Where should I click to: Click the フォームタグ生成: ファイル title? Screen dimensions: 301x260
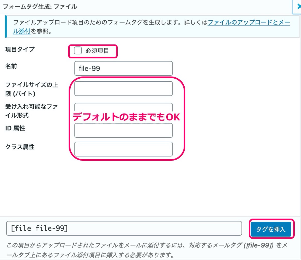pos(40,7)
